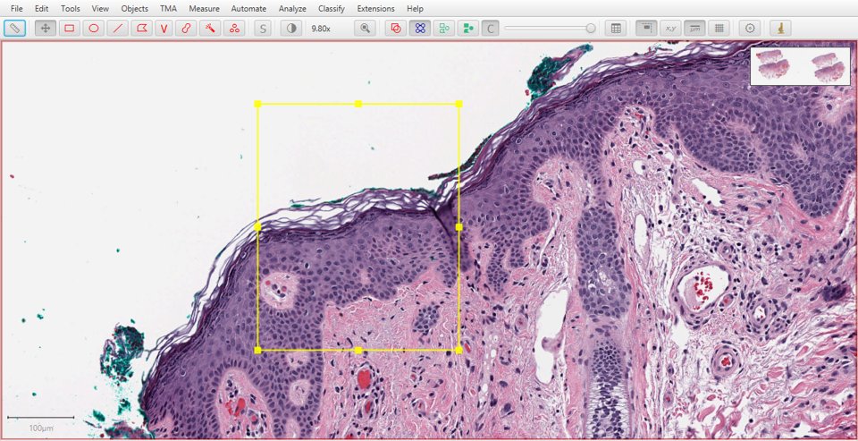Toggle counting grid overlay
The height and width of the screenshot is (441, 858).
719,28
